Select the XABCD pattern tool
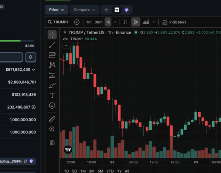Image resolution: width=221 pixels, height=173 pixels. [52, 65]
